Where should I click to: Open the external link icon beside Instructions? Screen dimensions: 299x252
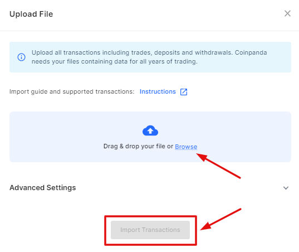pyautogui.click(x=184, y=92)
